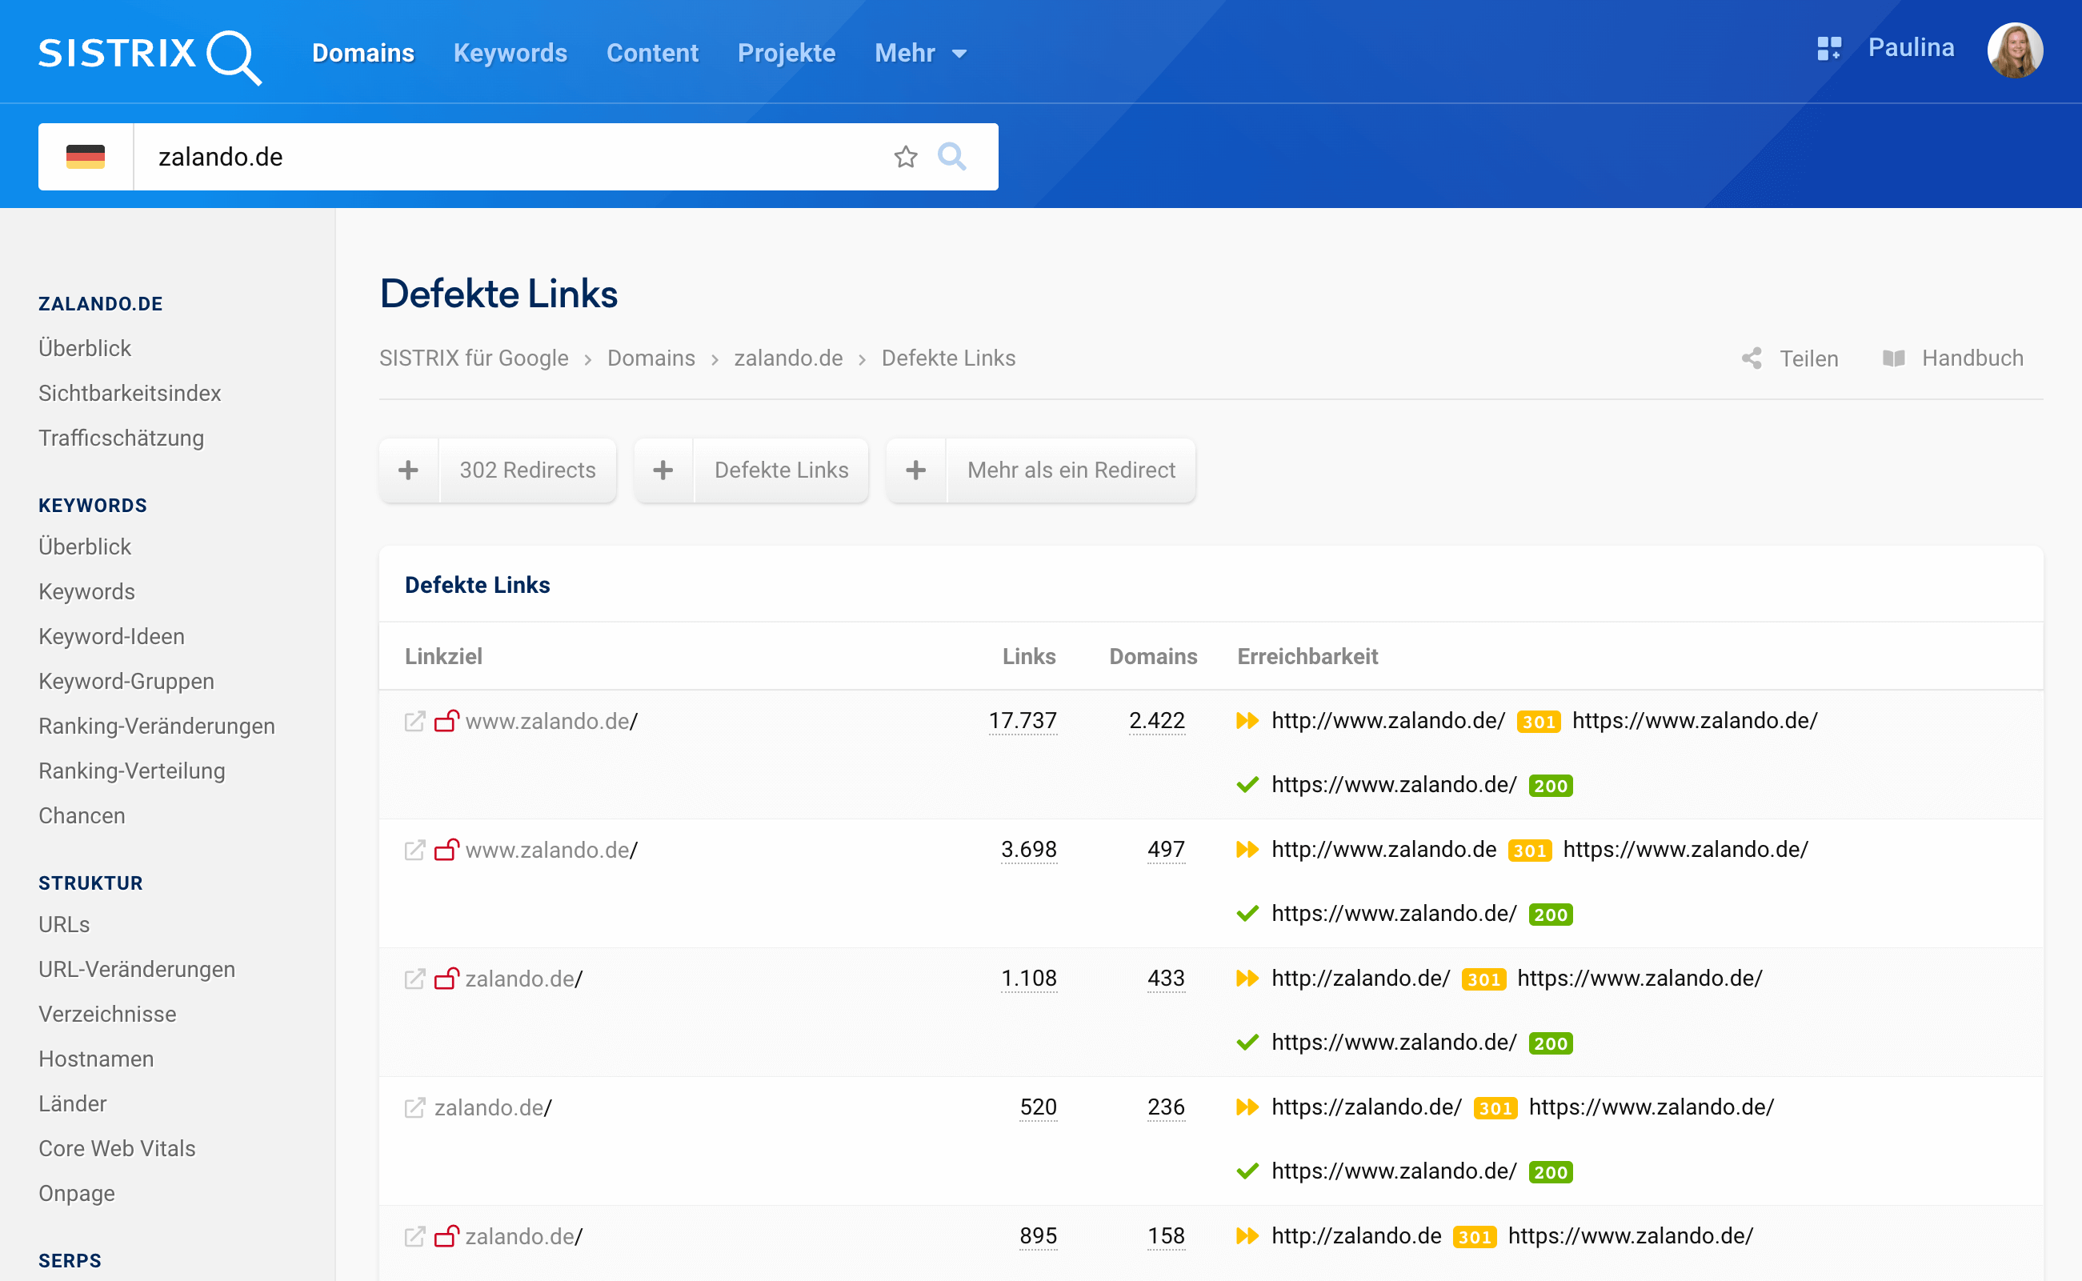Open Paulina's profile avatar menu
Image resolution: width=2082 pixels, height=1281 pixels.
(2014, 50)
